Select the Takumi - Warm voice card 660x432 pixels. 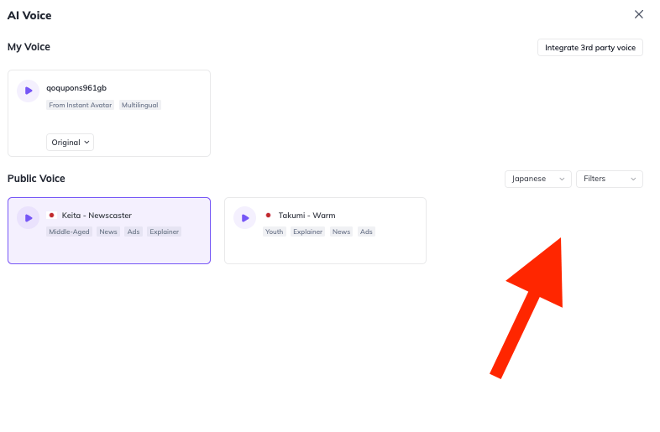coord(325,231)
